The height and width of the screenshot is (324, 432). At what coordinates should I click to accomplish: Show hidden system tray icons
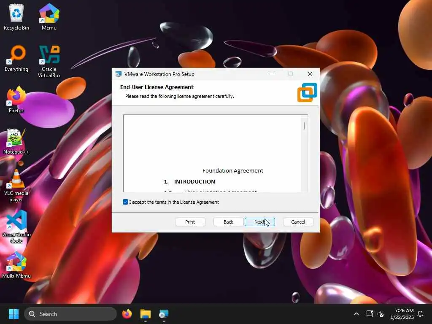[356, 314]
